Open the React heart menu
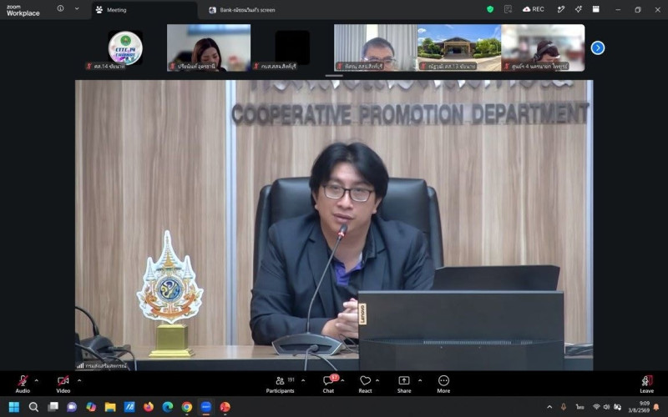Image resolution: width=668 pixels, height=417 pixels. click(x=365, y=384)
